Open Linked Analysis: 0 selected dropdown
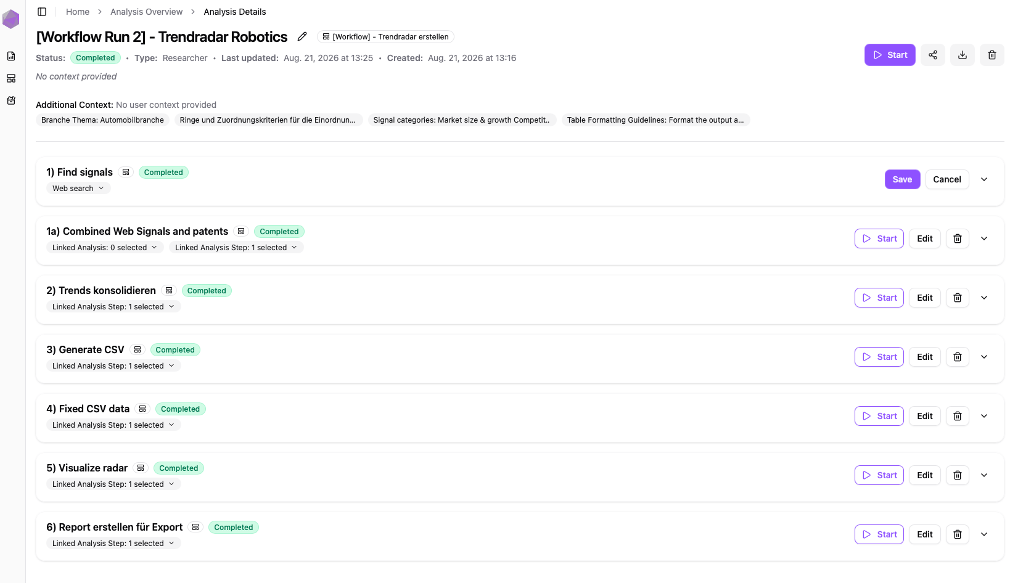1010x583 pixels. click(x=105, y=248)
